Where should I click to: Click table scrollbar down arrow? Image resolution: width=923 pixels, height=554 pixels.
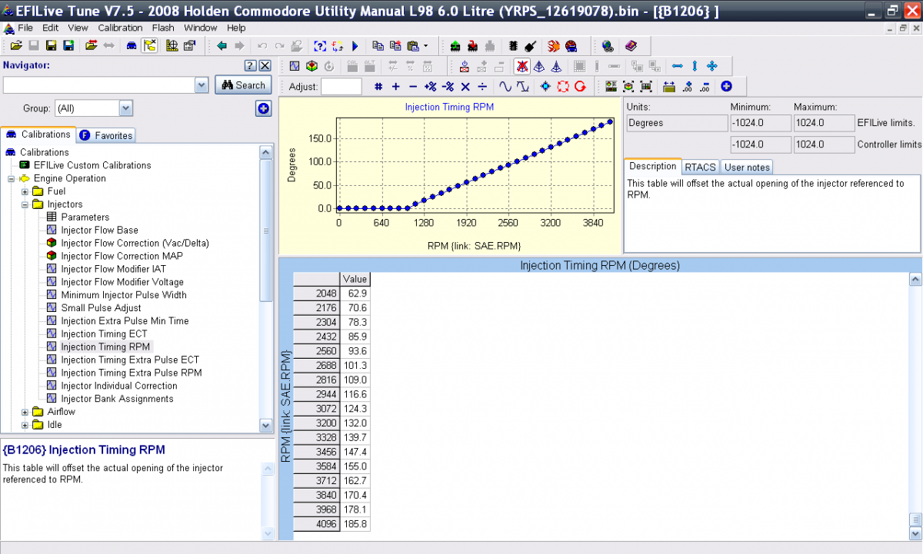click(x=915, y=532)
